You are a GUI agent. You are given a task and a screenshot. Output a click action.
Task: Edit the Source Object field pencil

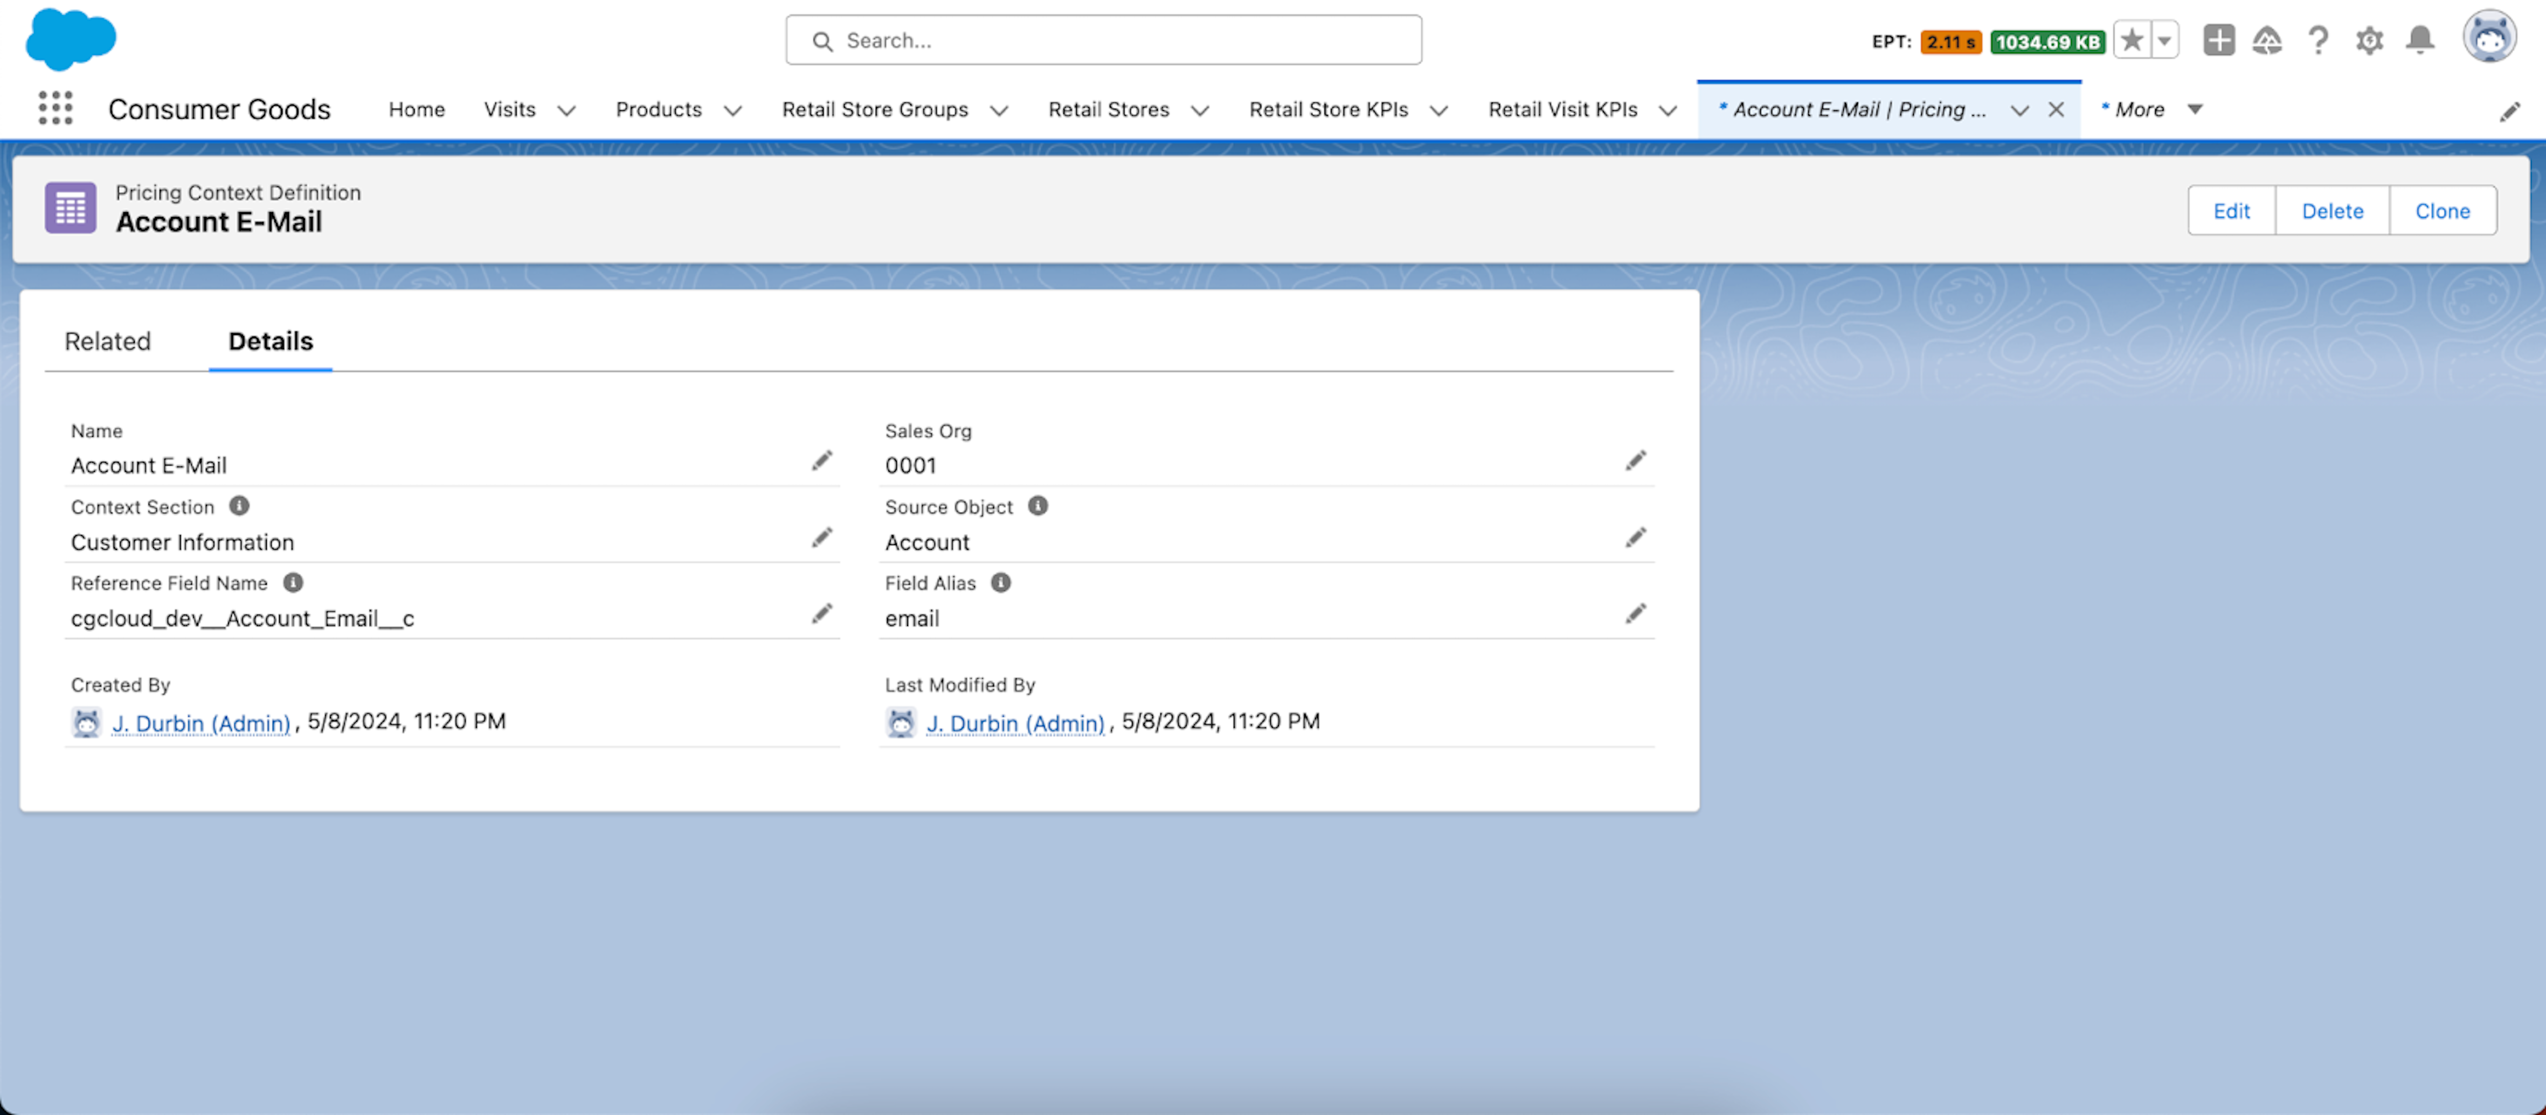point(1636,538)
